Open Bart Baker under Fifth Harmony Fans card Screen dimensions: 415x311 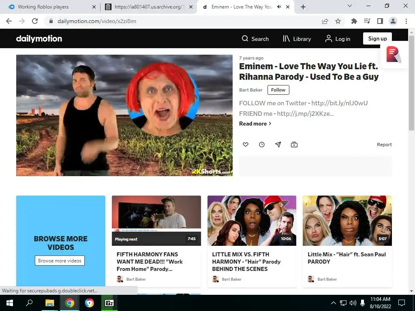[x=136, y=279]
